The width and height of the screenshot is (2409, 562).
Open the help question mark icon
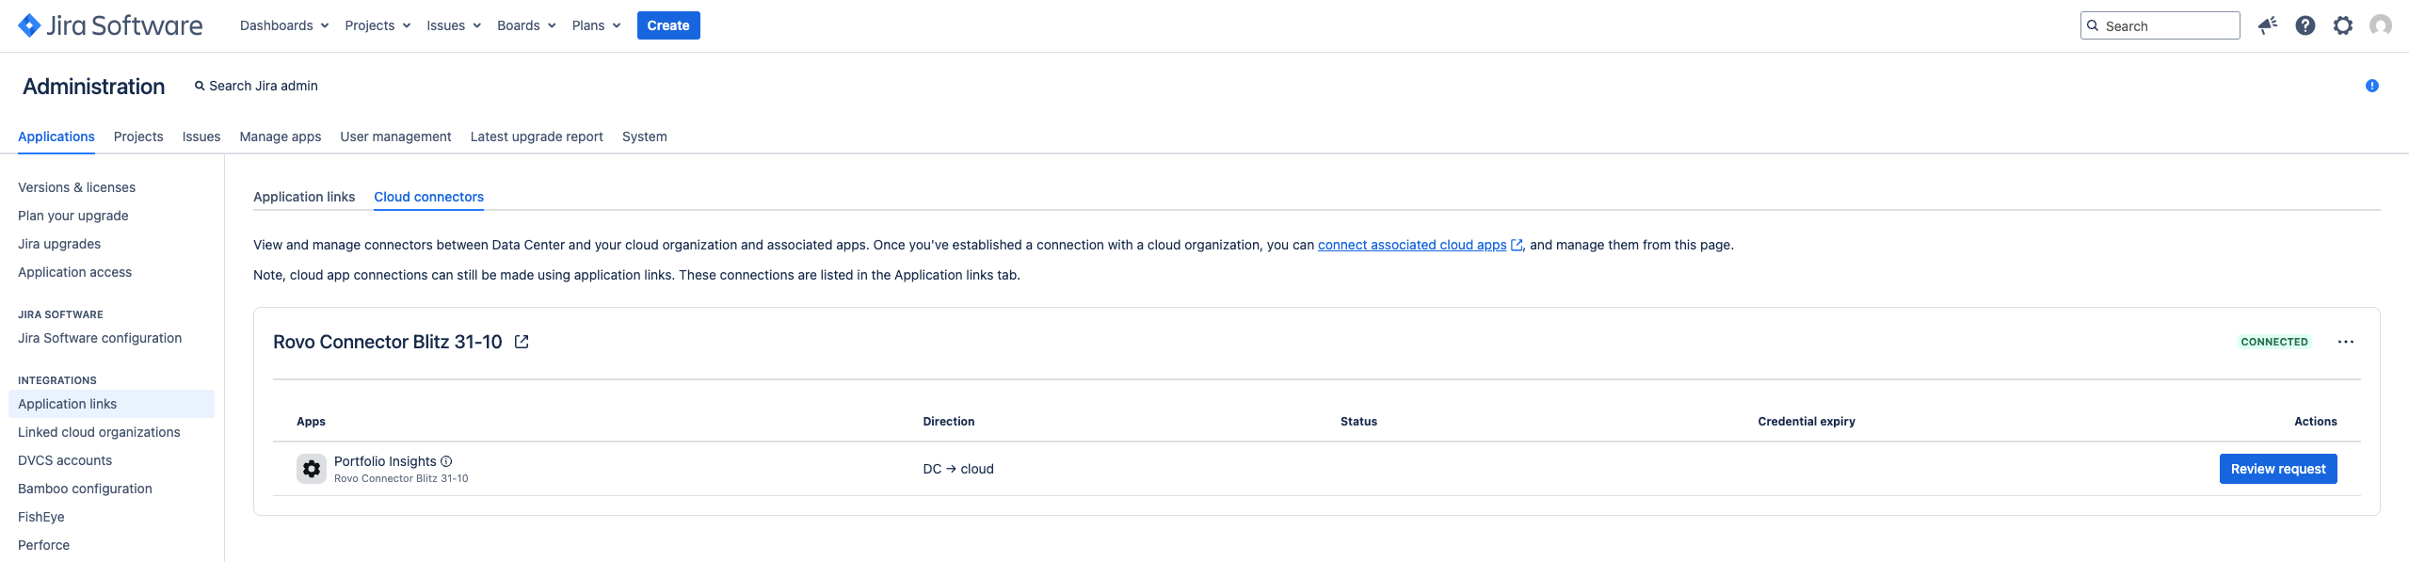click(x=2305, y=25)
